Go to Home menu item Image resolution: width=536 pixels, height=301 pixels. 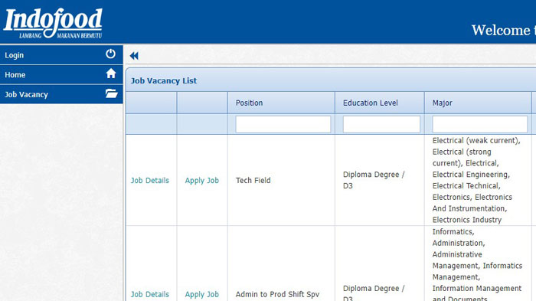click(61, 74)
